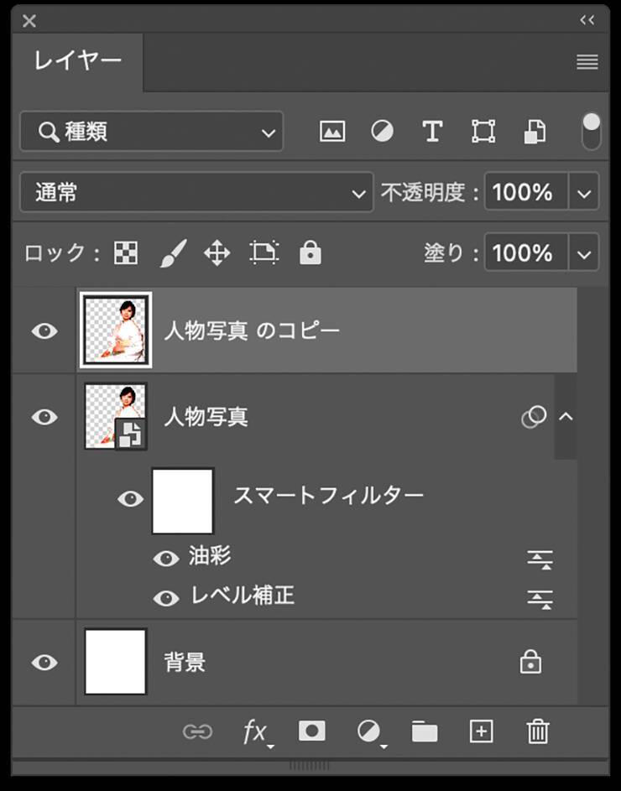The image size is (621, 791).
Task: Lock transparent pixels checkerboard icon
Action: coord(126,252)
